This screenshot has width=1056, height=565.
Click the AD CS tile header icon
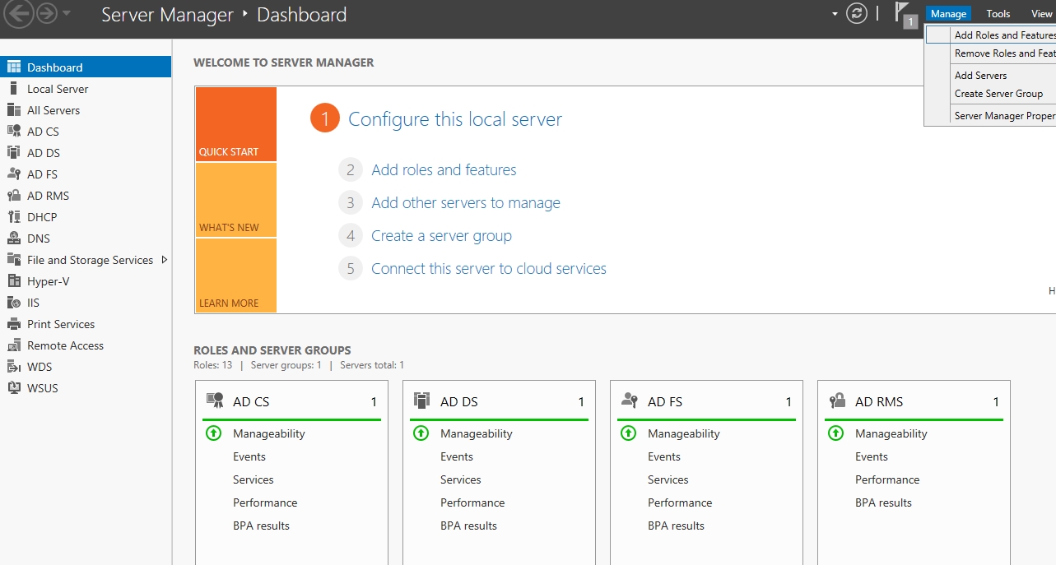(x=215, y=401)
